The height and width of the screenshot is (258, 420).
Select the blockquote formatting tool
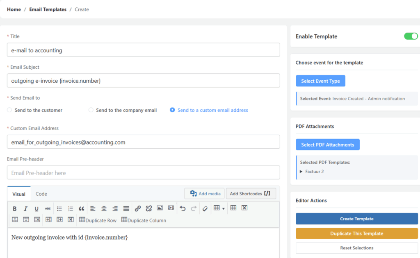pos(81,208)
